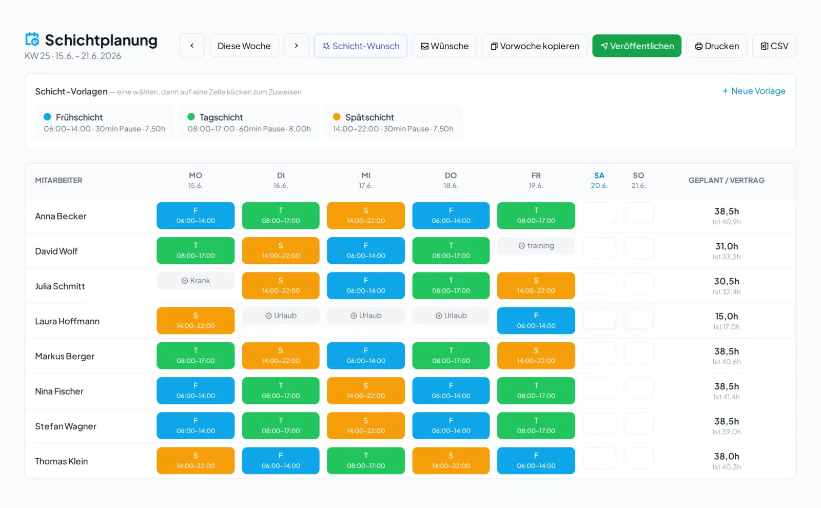
Task: Jump to Diese Woche
Action: coord(244,46)
